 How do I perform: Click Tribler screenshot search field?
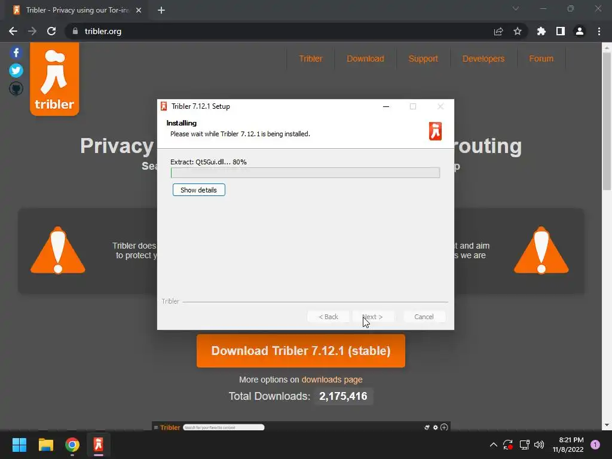[x=224, y=427]
